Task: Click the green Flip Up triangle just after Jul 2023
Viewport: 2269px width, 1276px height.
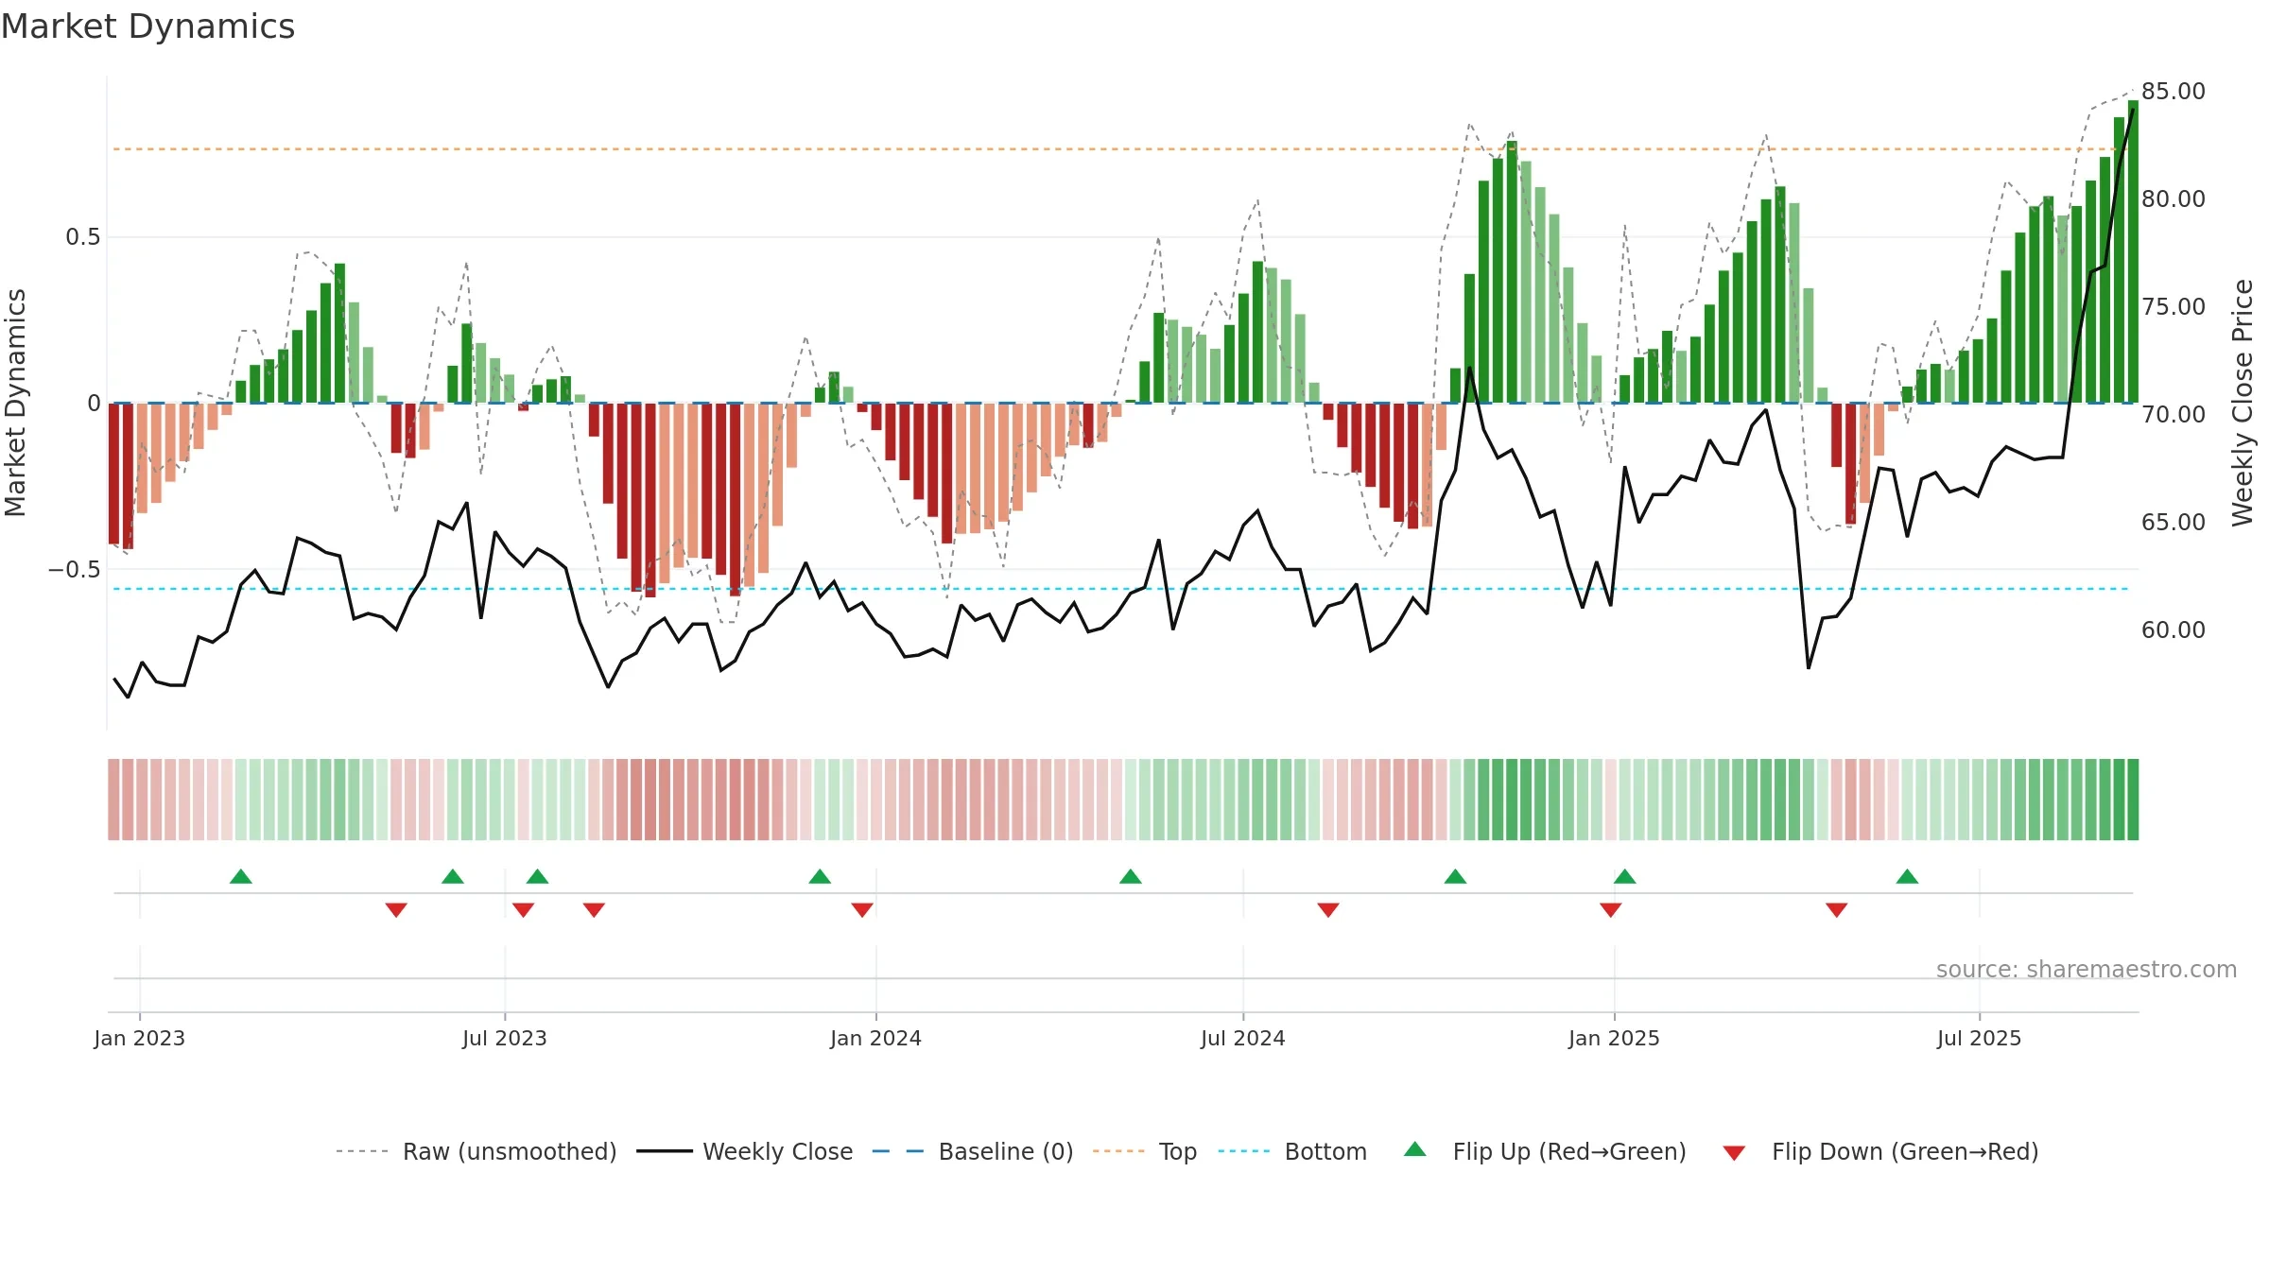Action: pos(538,876)
